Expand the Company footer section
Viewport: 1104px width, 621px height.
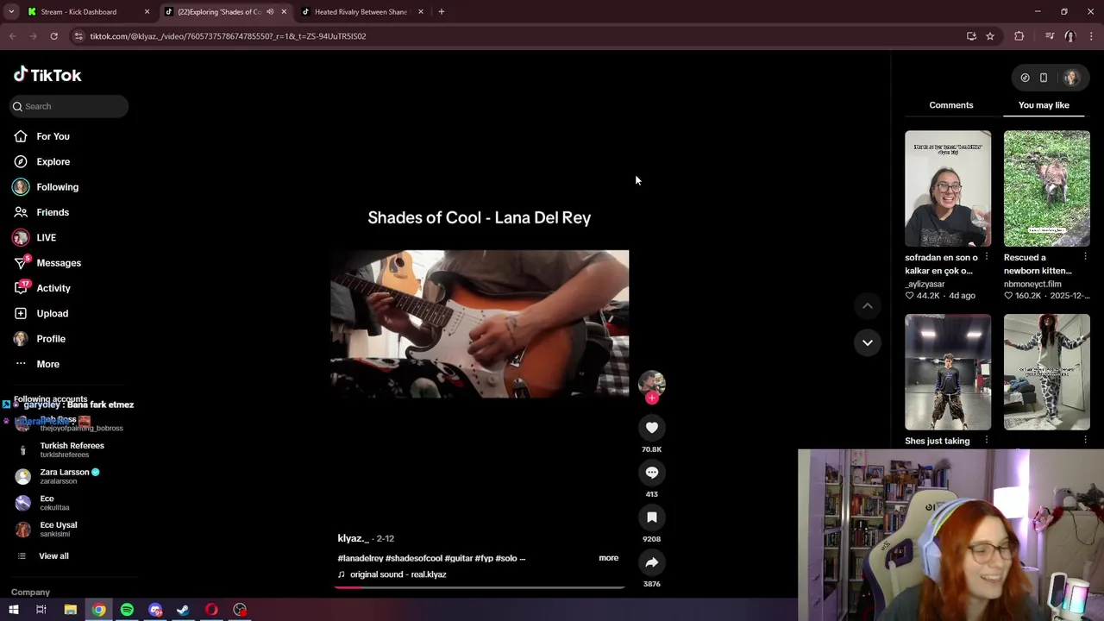(30, 593)
